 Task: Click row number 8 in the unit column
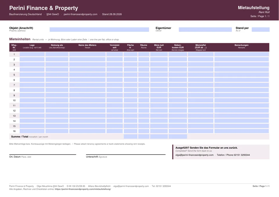coord(14,90)
